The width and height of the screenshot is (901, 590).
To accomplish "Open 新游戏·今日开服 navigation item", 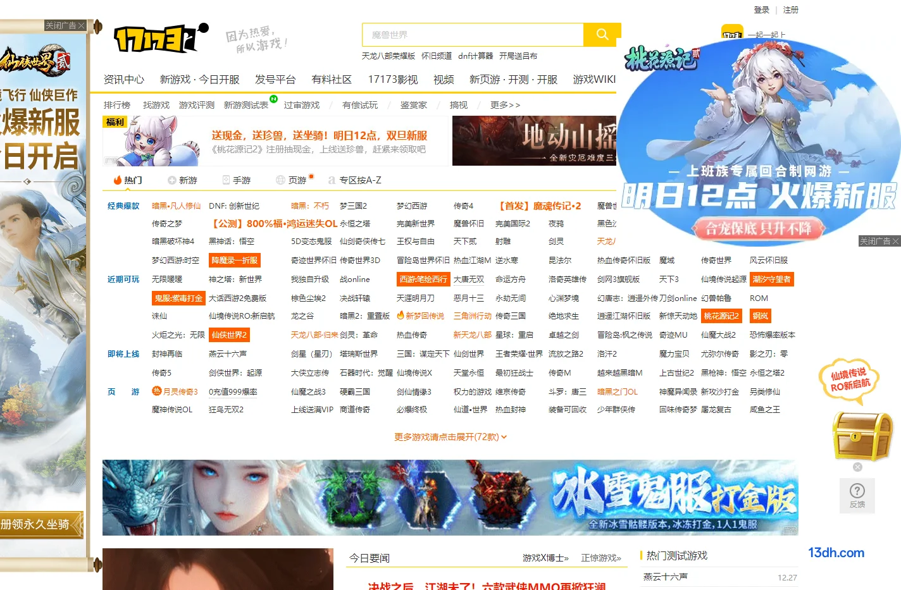I will pos(199,79).
